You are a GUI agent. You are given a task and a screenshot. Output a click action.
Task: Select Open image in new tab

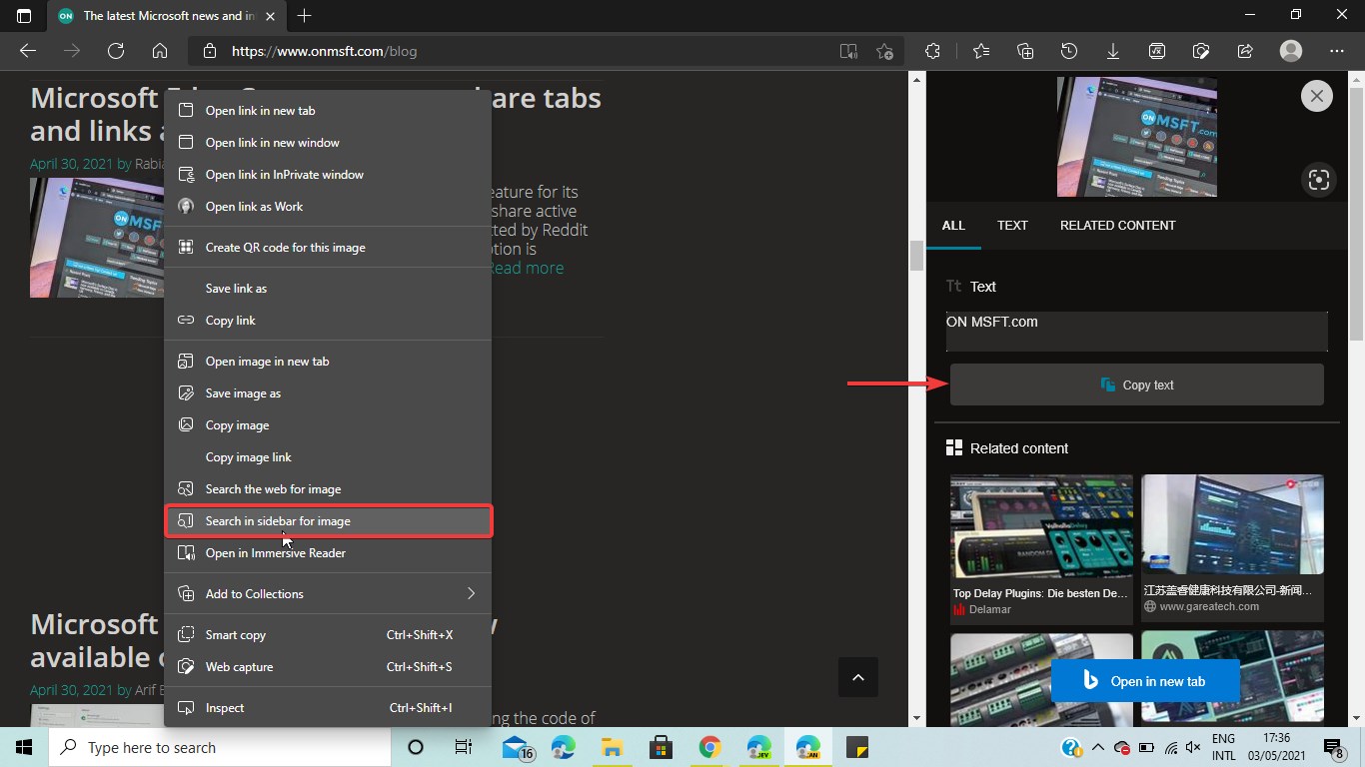pos(328,362)
